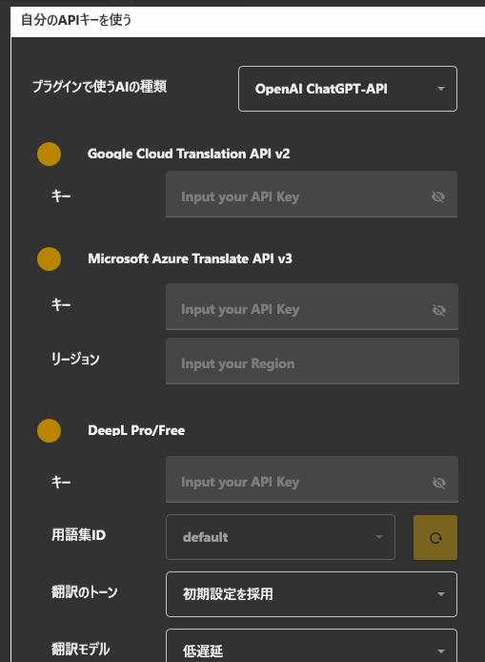Click the dropdown arrow of the AI type selector

(441, 89)
